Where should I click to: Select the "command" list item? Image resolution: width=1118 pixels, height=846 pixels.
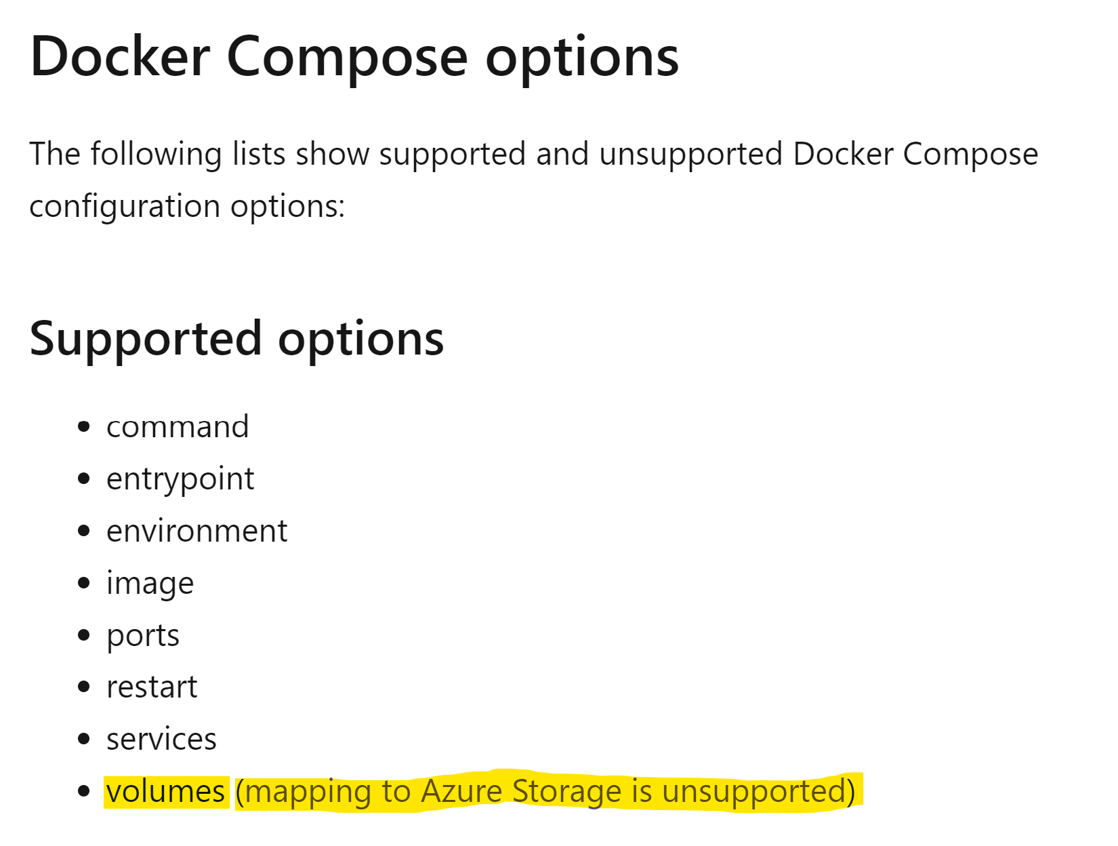[x=178, y=427]
